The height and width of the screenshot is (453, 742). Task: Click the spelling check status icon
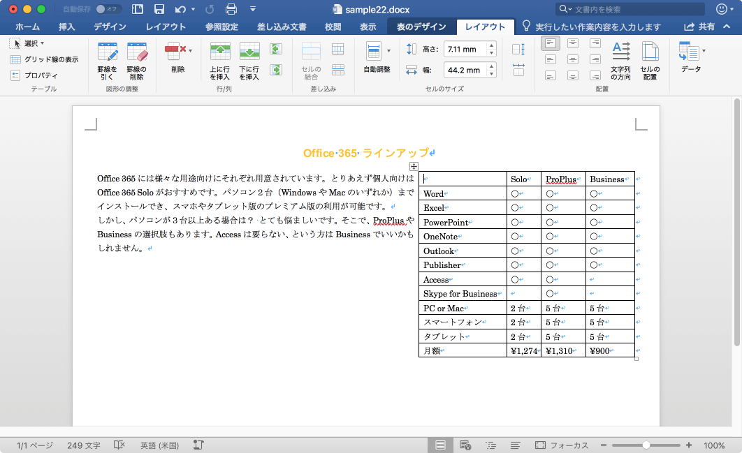click(119, 445)
